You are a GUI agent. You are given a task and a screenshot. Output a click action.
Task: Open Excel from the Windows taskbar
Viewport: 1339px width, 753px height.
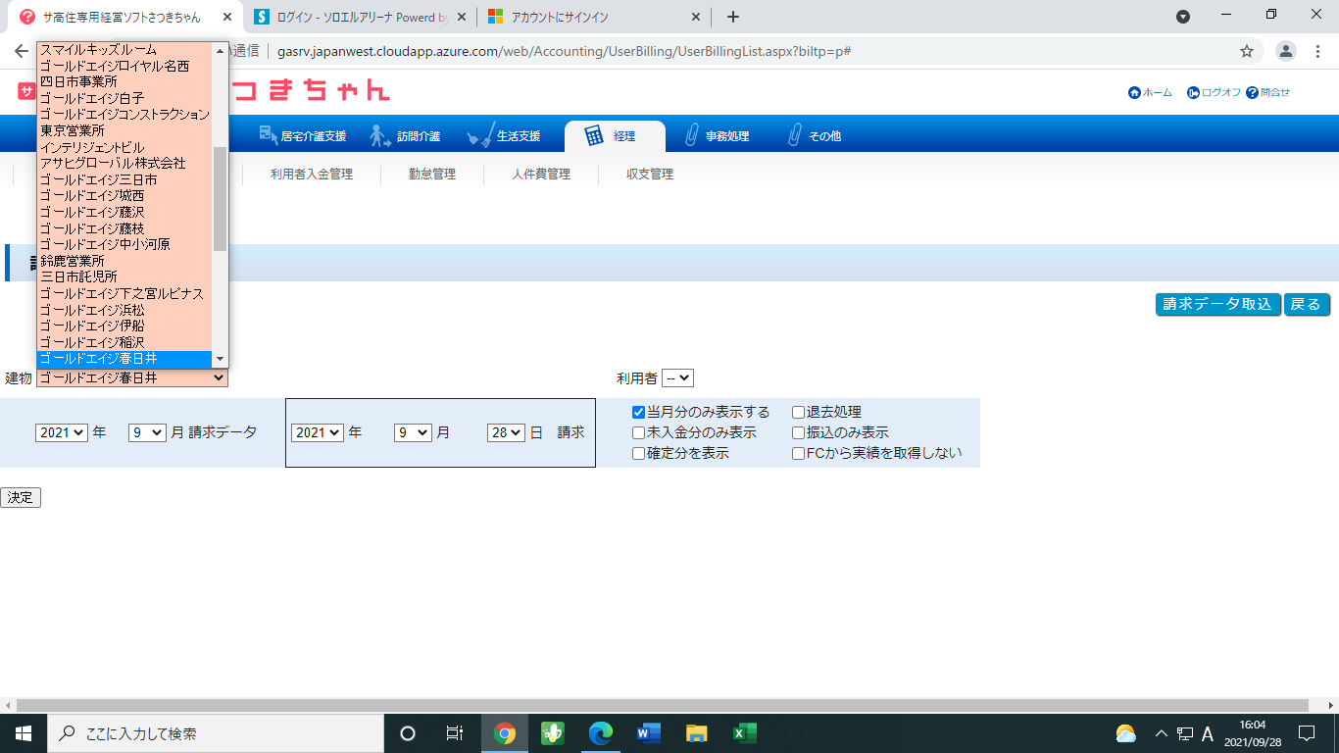click(744, 733)
